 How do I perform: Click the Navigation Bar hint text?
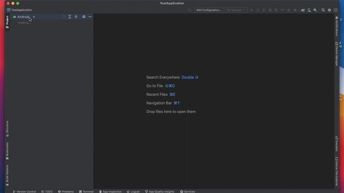[159, 103]
